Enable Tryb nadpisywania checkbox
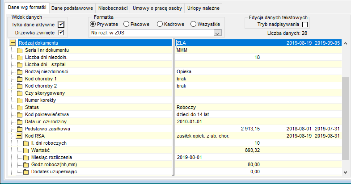 pos(305,25)
